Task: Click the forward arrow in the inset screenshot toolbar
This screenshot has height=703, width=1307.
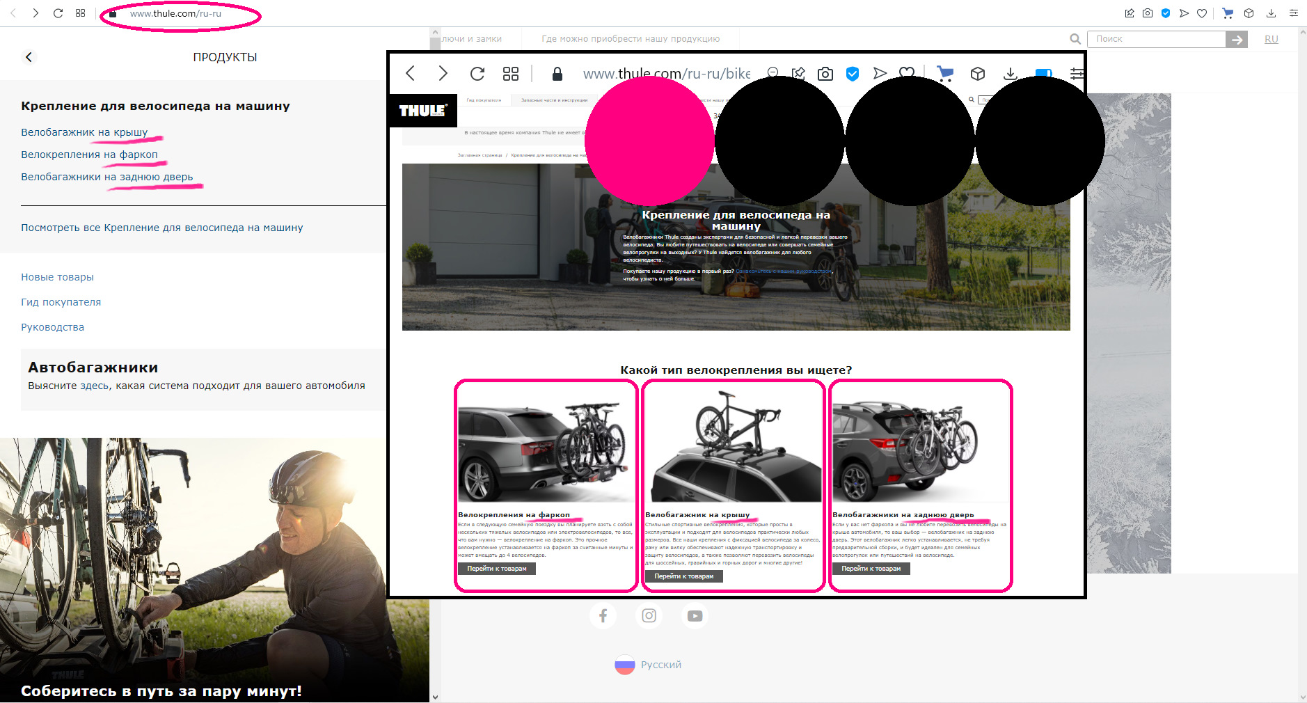Action: coord(443,73)
